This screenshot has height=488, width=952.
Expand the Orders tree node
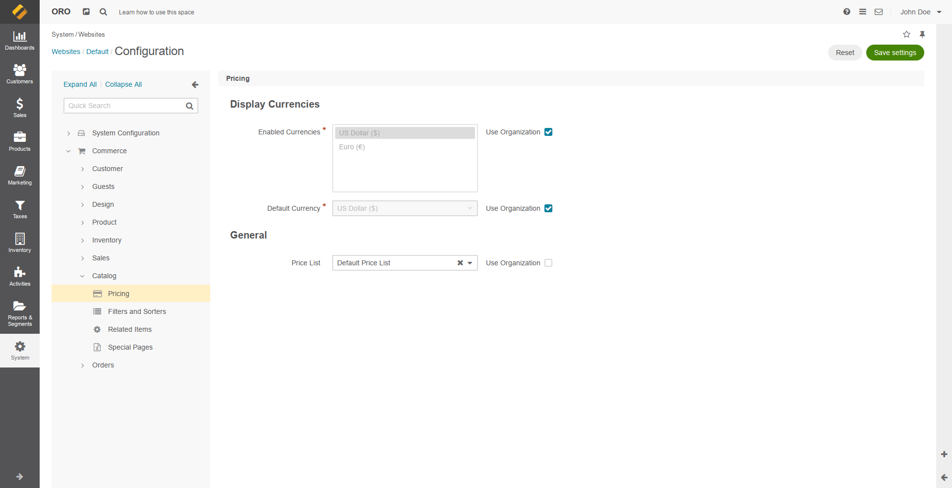click(x=82, y=366)
